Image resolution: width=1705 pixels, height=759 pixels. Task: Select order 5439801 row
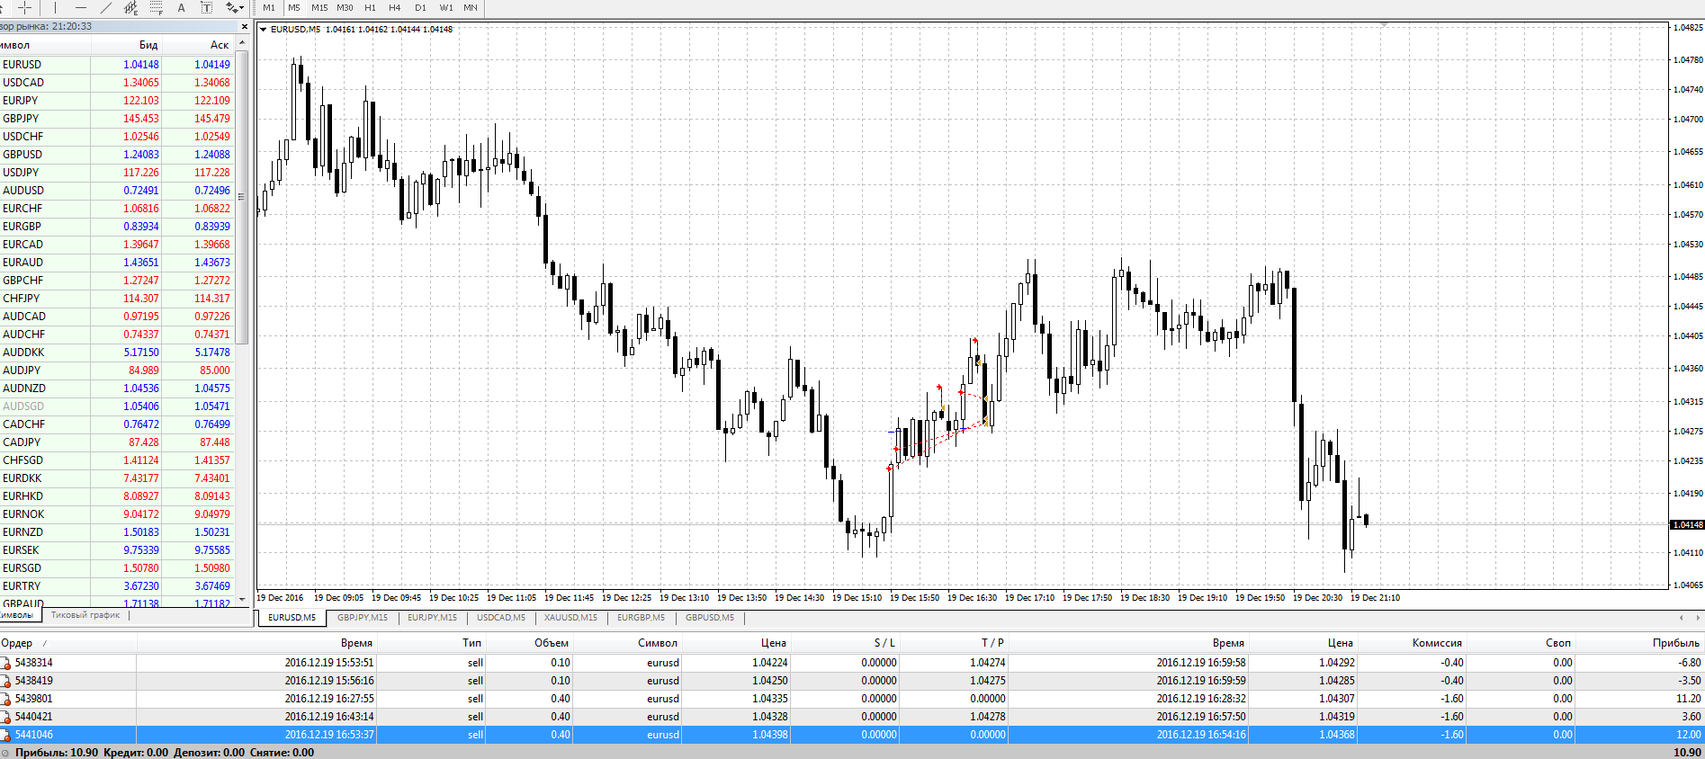[x=852, y=699]
